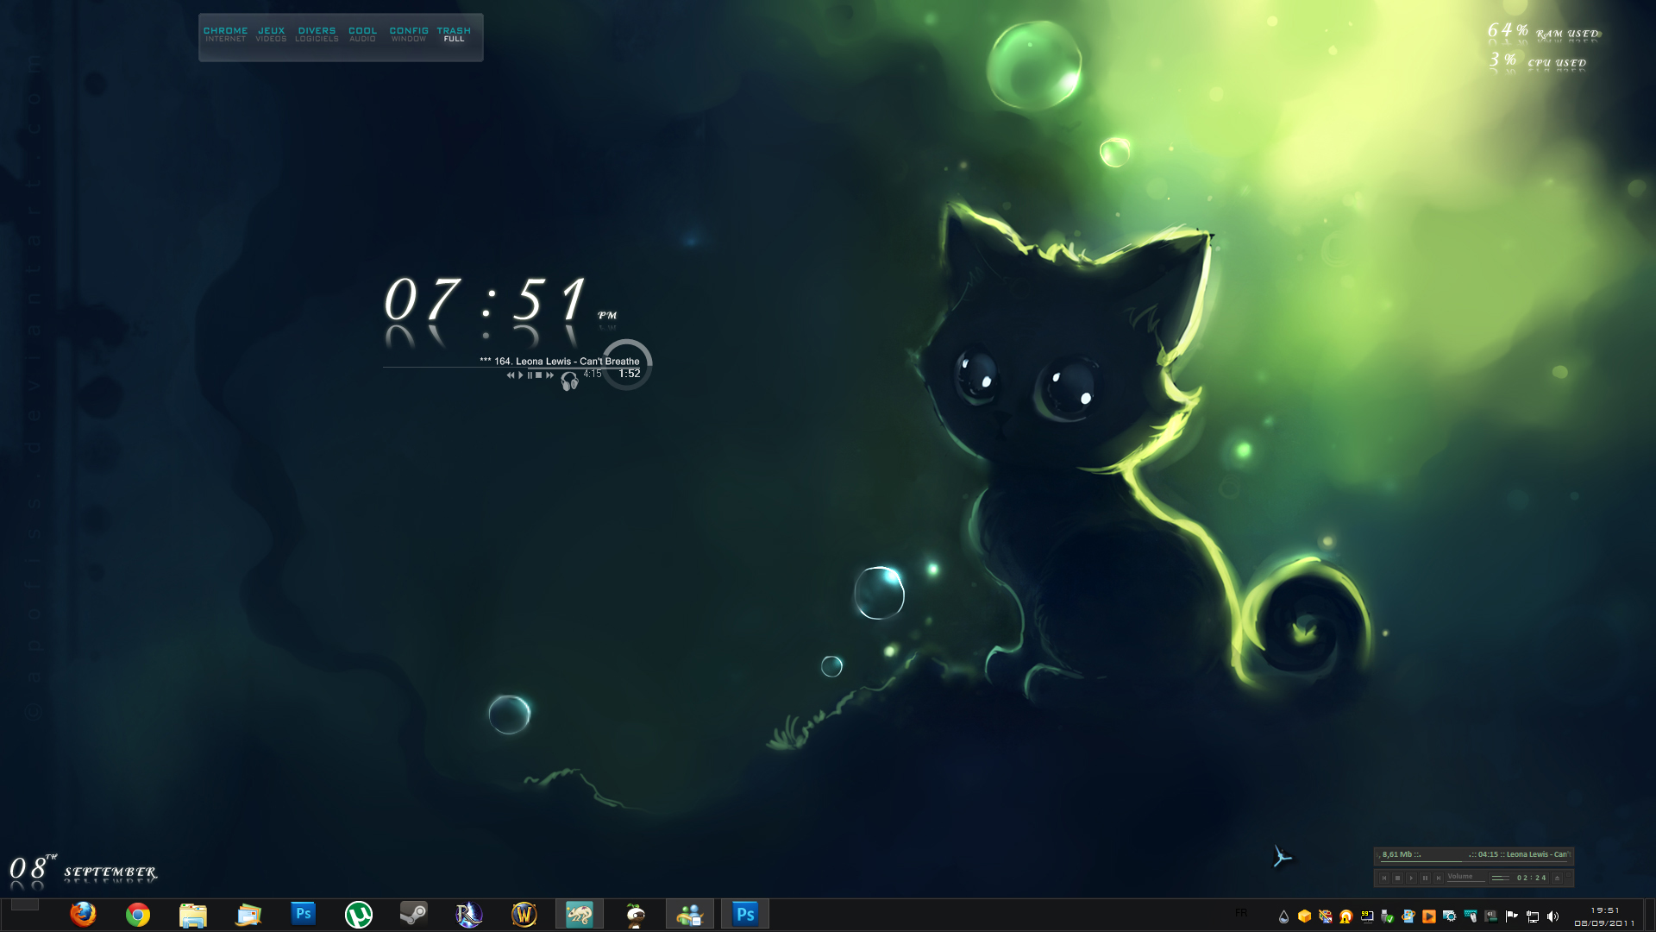Play button in the mini player
The width and height of the screenshot is (1656, 932).
(x=1411, y=878)
